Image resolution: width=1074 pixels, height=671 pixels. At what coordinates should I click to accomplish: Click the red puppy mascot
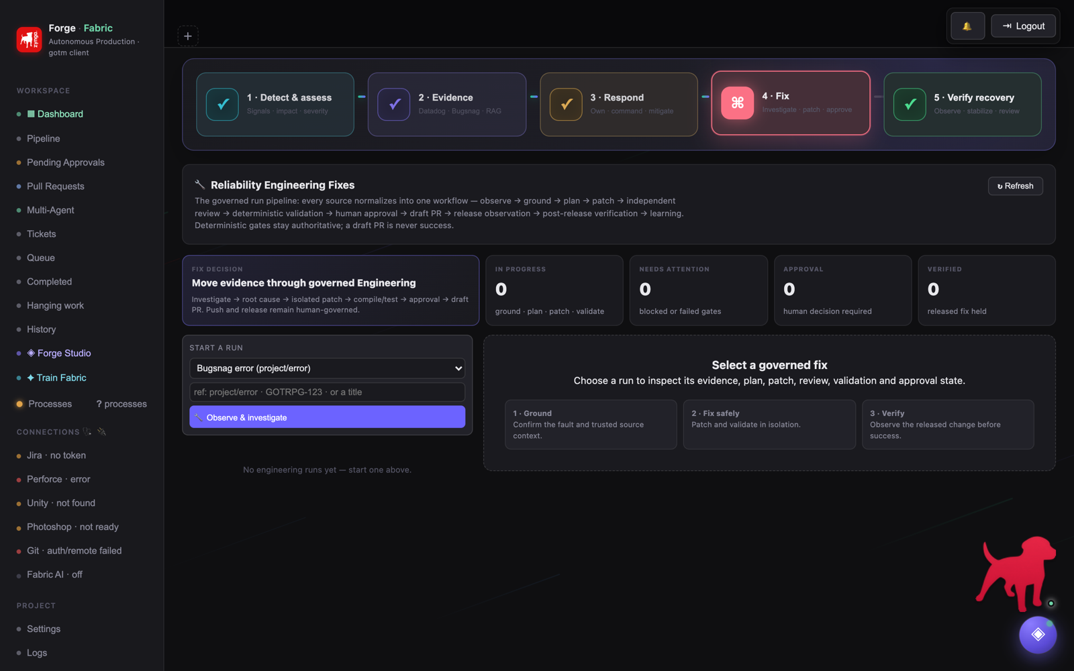click(x=1015, y=572)
